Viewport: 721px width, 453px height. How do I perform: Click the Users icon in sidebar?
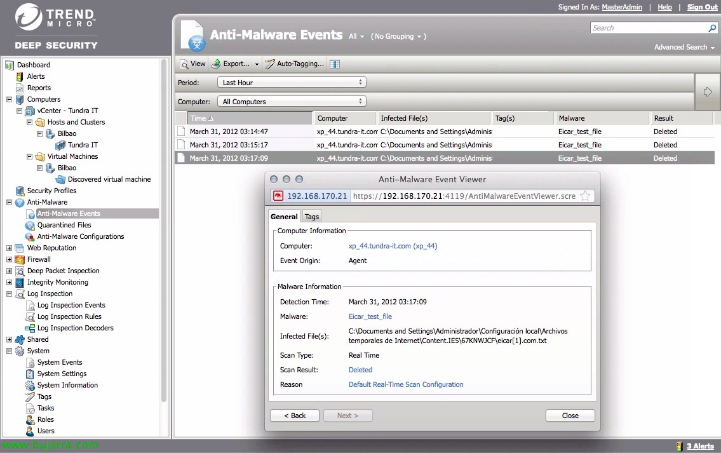30,431
